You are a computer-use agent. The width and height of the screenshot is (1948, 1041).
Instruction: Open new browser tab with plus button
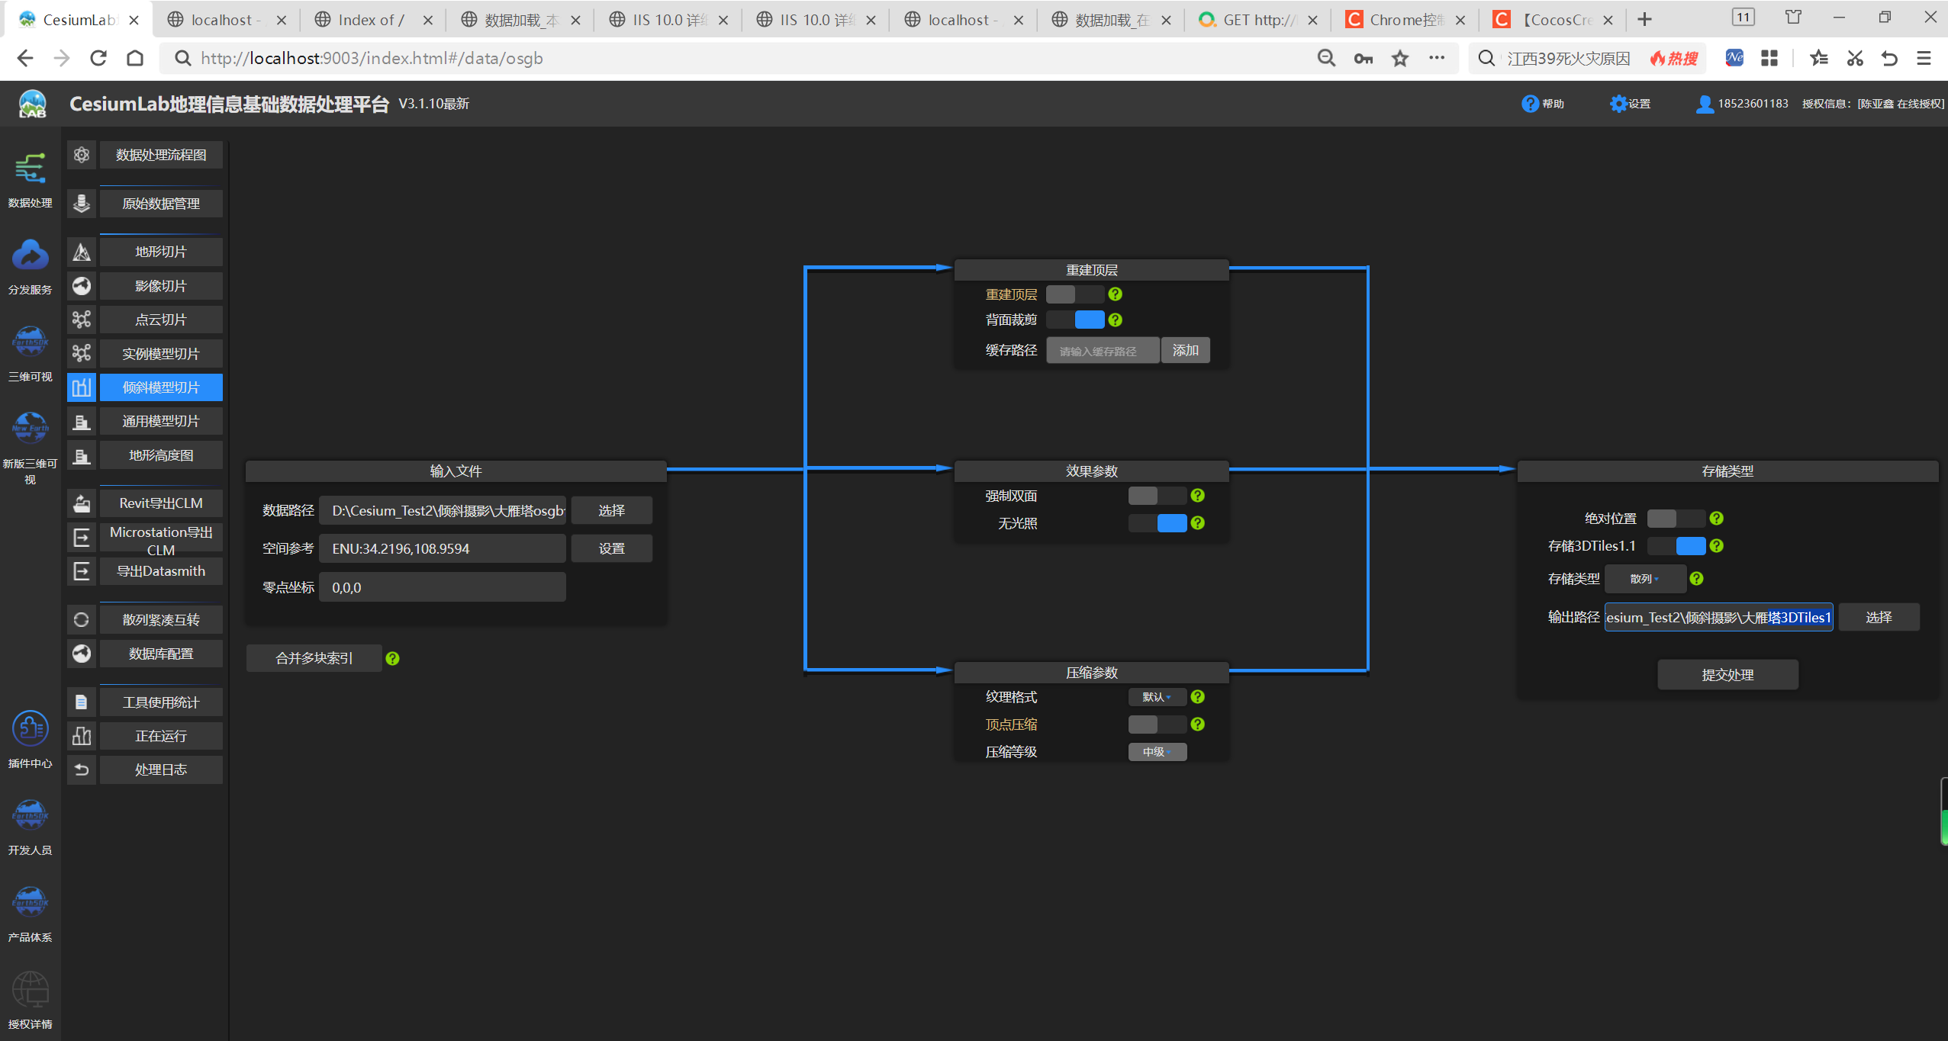click(x=1644, y=20)
